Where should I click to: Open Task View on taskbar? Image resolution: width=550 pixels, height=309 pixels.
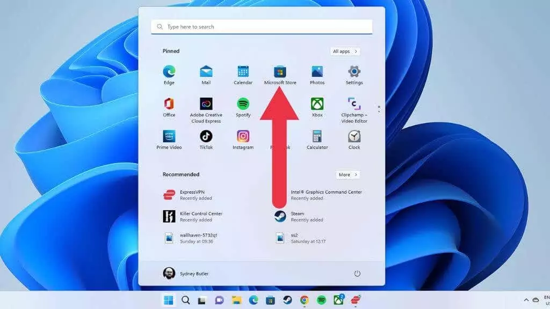click(202, 300)
